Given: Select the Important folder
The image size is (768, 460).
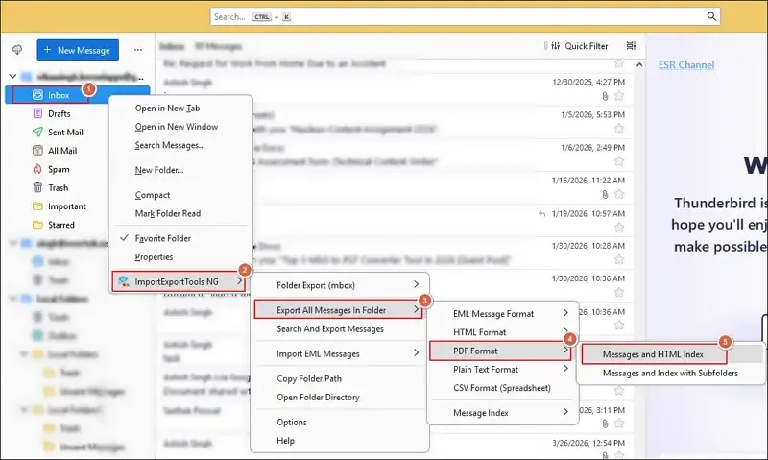Looking at the screenshot, I should 66,206.
